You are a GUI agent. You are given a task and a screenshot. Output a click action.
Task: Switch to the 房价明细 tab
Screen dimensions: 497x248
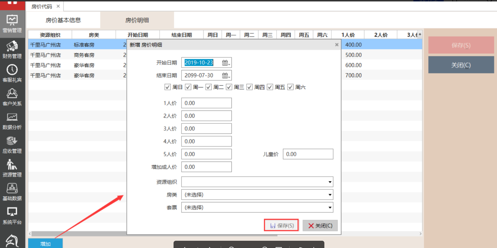(137, 20)
